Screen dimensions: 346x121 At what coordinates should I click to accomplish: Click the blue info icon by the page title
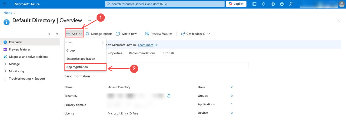tap(6, 22)
